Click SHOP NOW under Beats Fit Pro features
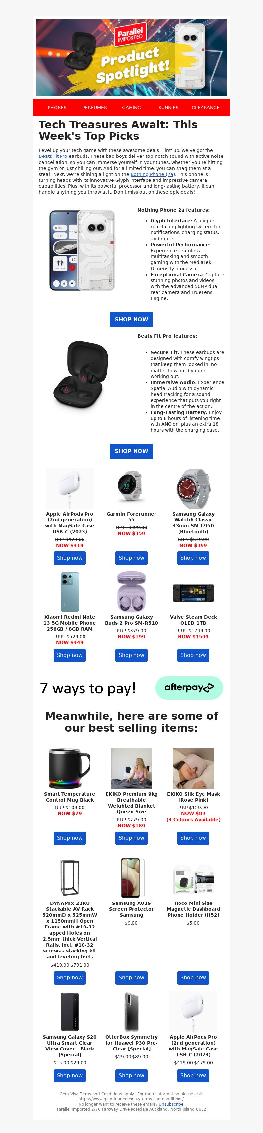 point(131,451)
